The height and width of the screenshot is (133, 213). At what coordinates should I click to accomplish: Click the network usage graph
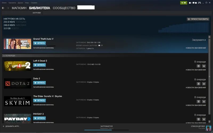pyautogui.click(x=183, y=27)
